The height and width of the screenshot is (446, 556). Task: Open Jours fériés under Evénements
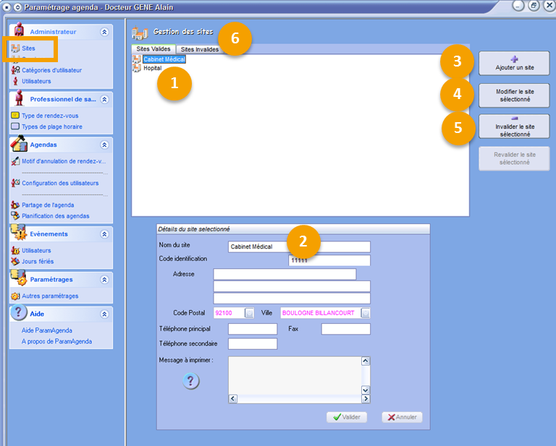(37, 261)
